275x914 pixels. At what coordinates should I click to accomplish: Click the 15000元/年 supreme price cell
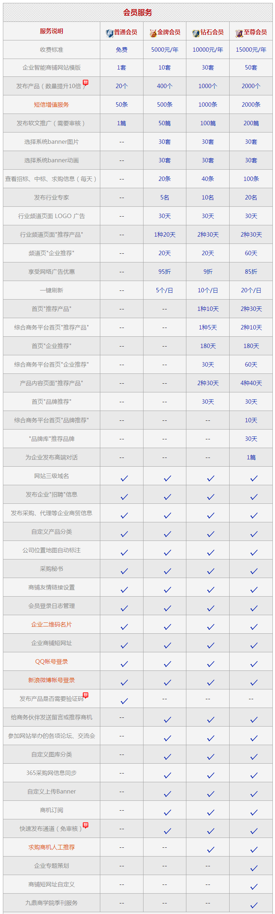[251, 50]
